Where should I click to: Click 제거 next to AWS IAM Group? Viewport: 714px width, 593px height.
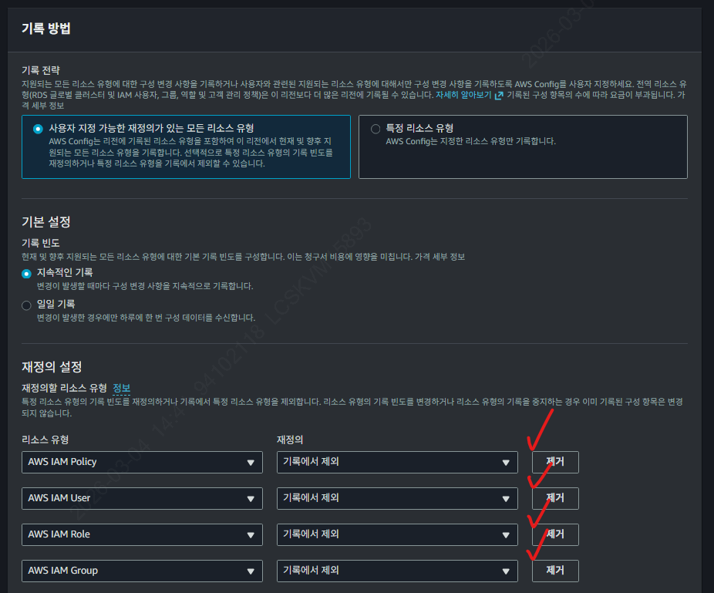(x=554, y=571)
